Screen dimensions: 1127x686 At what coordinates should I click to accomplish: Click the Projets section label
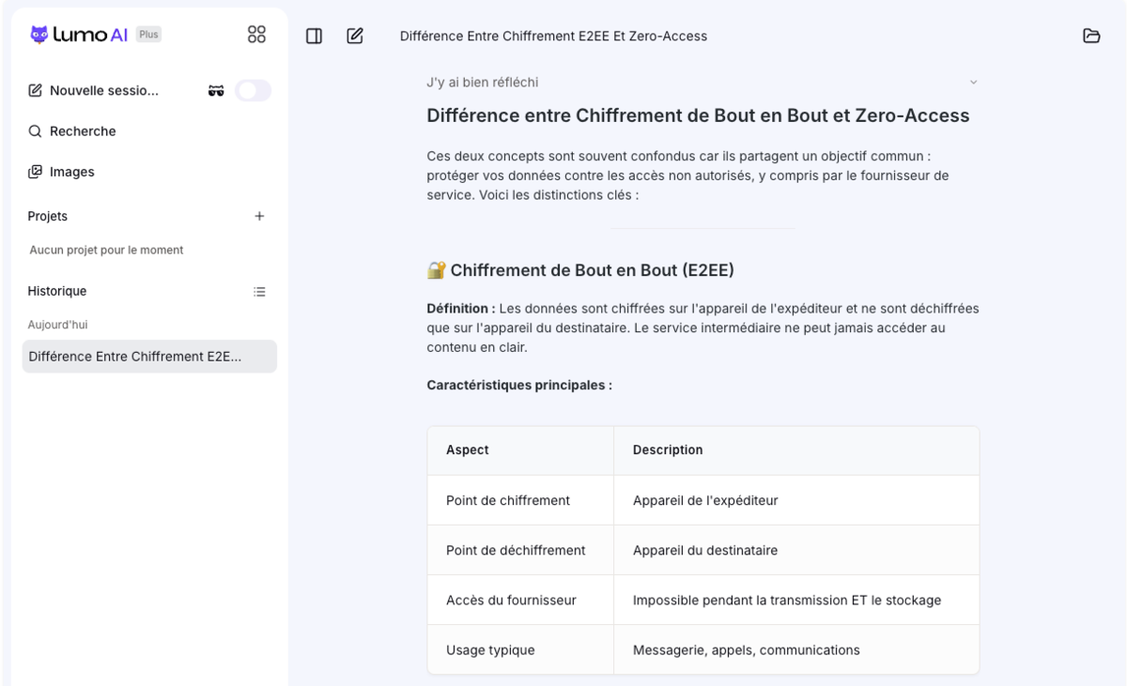pos(48,216)
